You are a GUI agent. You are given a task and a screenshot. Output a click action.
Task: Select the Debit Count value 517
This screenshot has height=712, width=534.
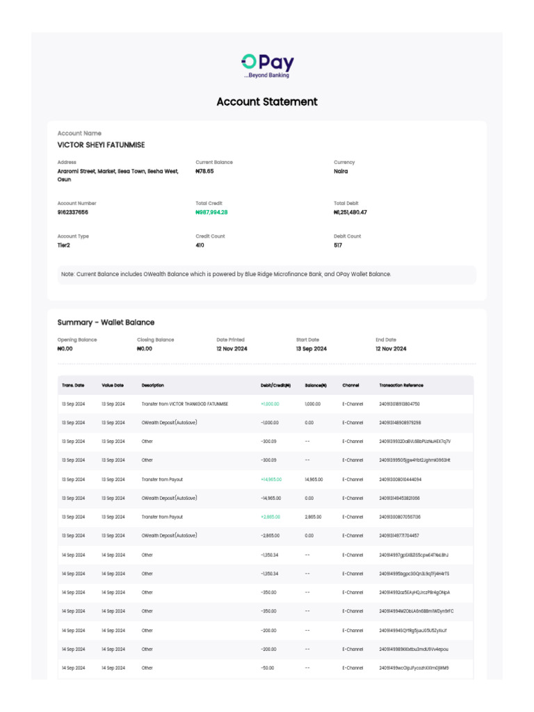[338, 245]
